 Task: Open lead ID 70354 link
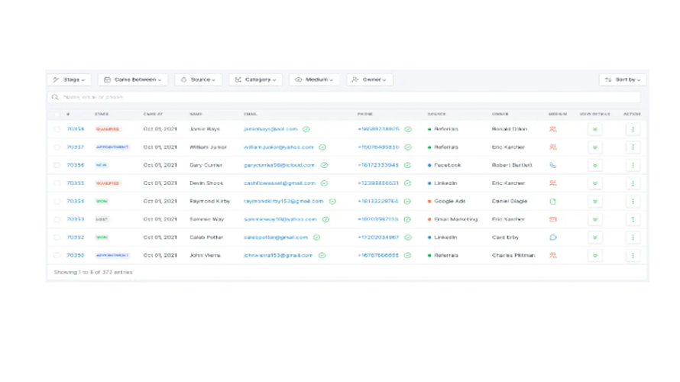(x=76, y=201)
